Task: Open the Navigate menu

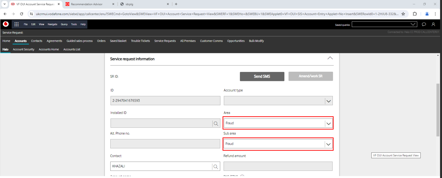Action: coord(53,24)
